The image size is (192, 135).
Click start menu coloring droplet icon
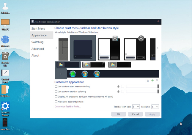pyautogui.click(x=118, y=86)
